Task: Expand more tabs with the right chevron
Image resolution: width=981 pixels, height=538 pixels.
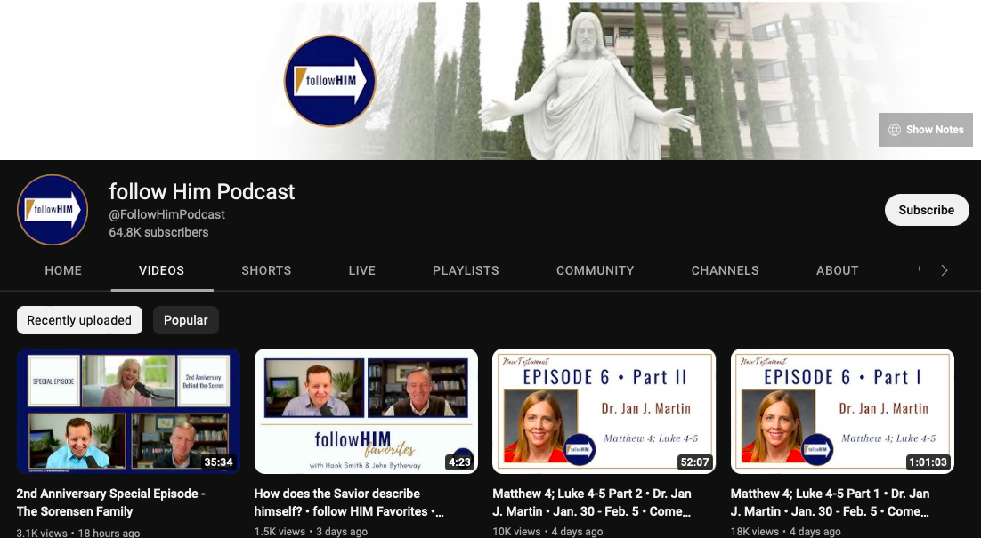Action: [x=945, y=270]
